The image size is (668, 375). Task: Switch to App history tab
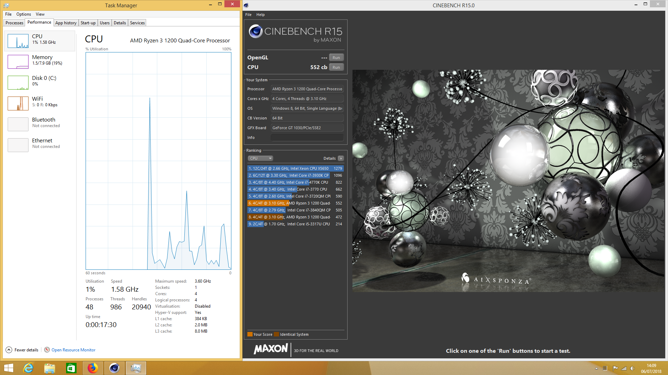66,23
